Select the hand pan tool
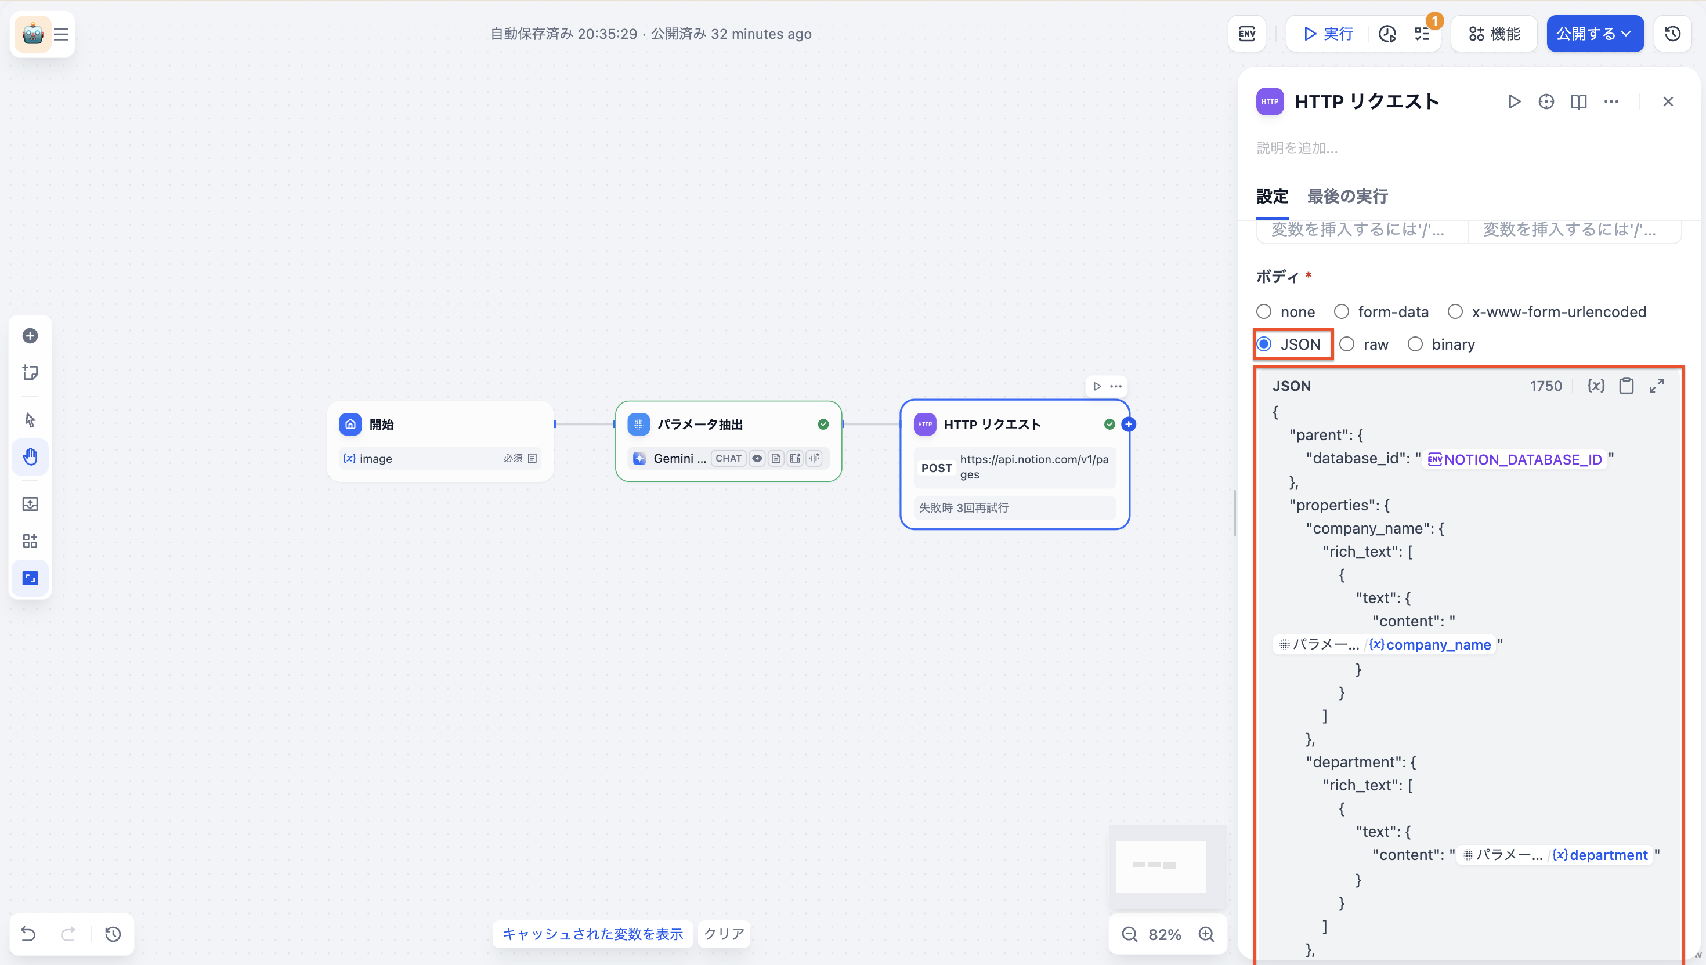Screen dimensions: 1706x965 coord(30,456)
